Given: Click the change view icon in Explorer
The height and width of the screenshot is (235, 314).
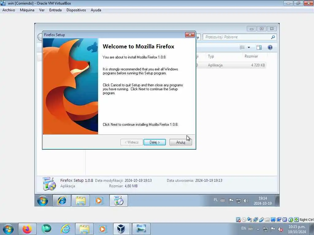Looking at the screenshot, I should tap(242, 47).
